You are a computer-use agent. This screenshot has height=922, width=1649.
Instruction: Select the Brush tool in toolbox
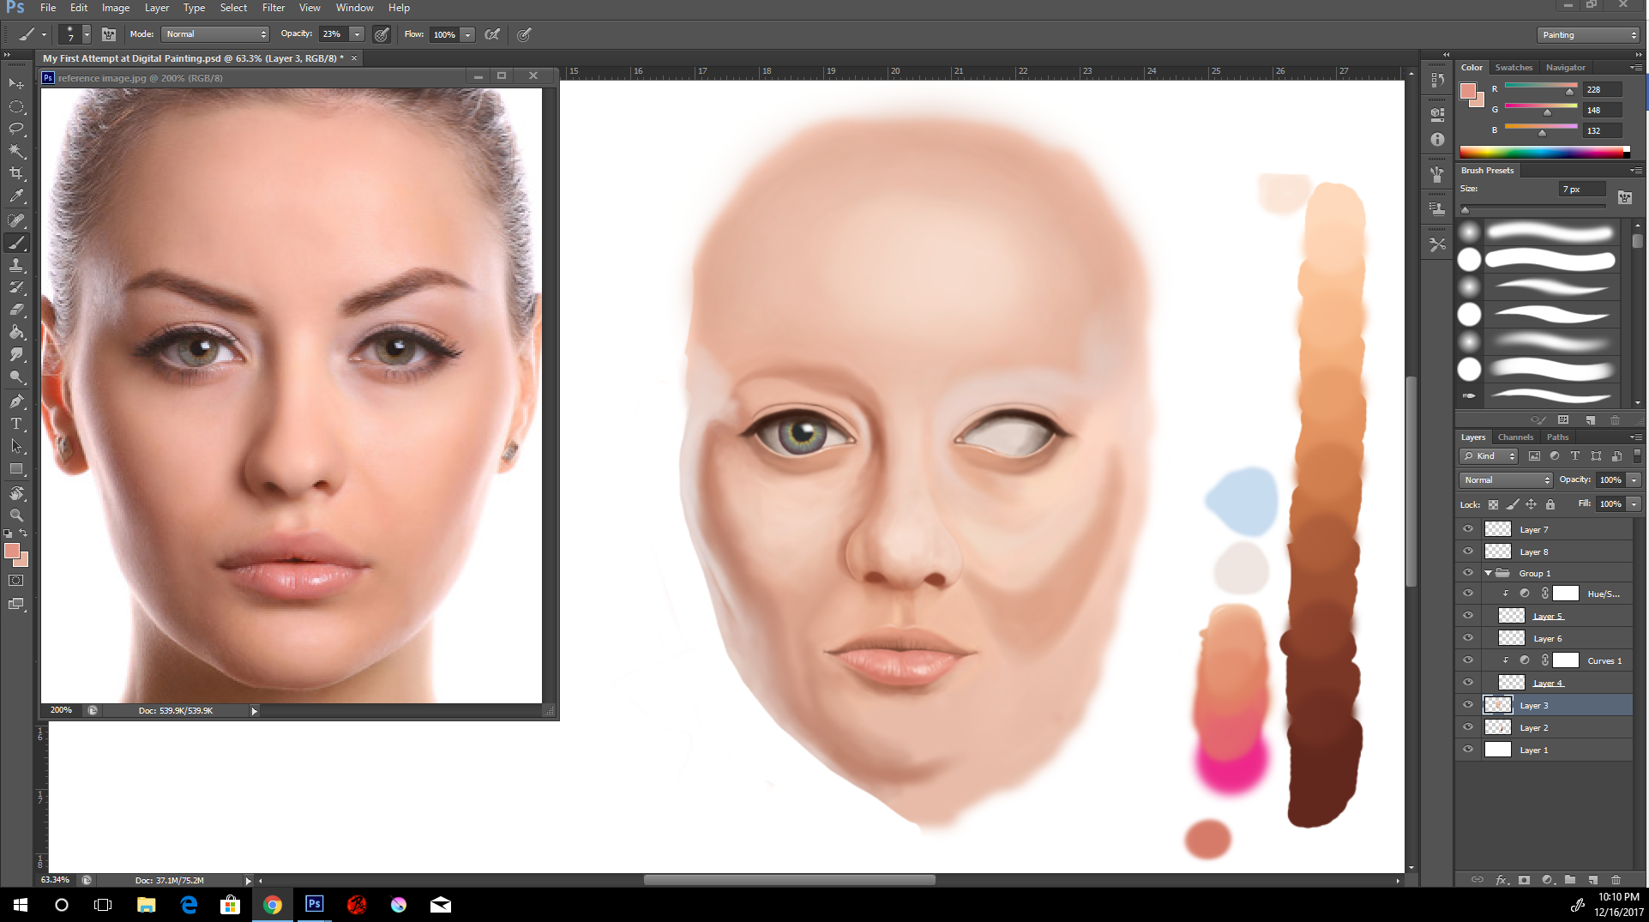coord(16,243)
